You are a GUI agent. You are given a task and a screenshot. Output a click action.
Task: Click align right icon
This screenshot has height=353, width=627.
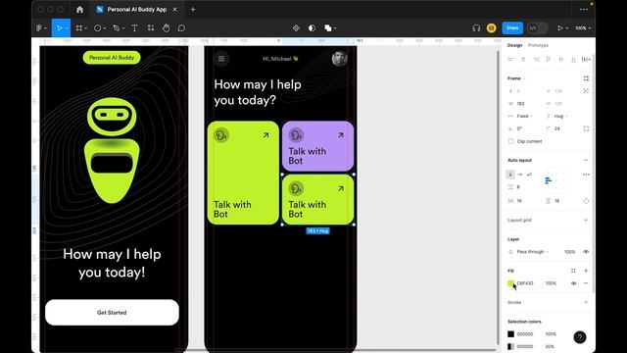(x=536, y=59)
